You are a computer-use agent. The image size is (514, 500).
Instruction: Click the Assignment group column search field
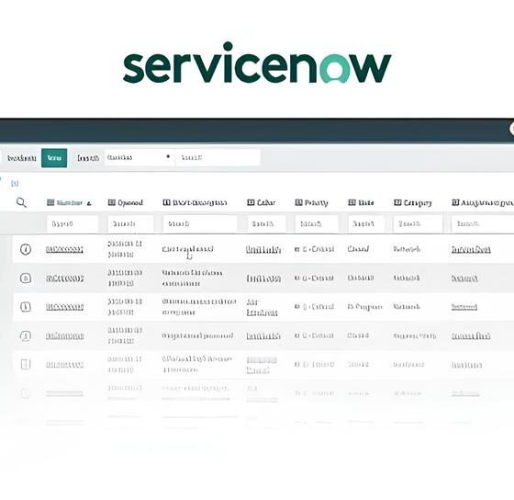click(x=483, y=224)
